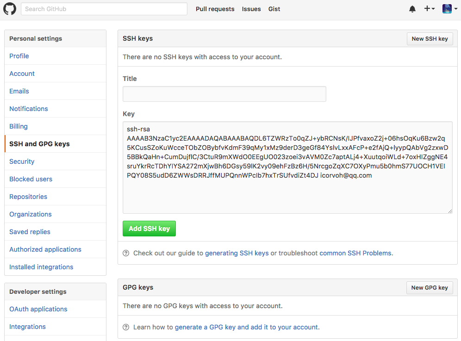Submit with the Add SSH key button
Image resolution: width=461 pixels, height=341 pixels.
pos(149,229)
